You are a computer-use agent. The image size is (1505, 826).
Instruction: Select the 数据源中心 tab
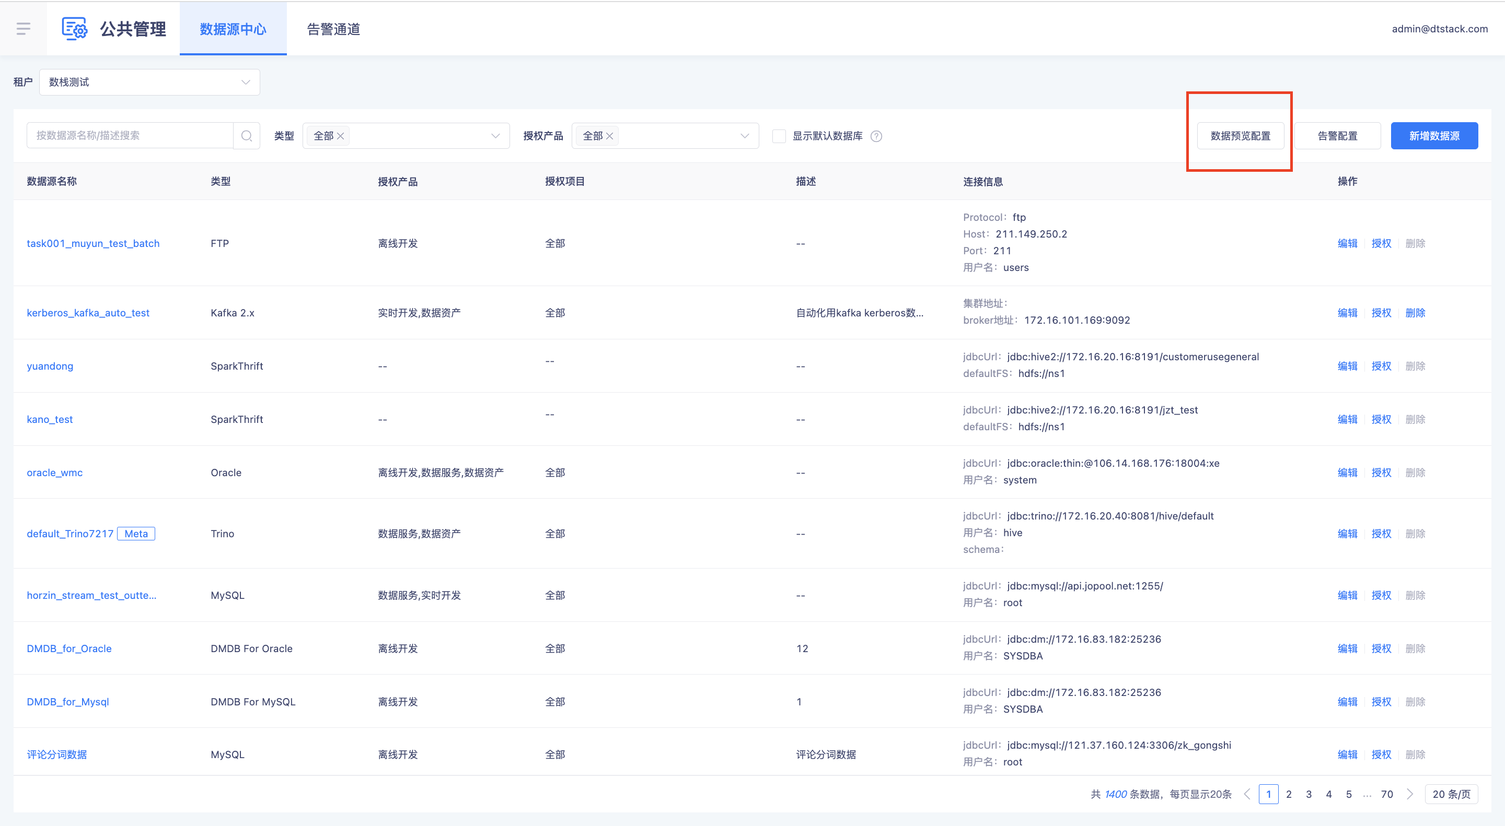coord(233,29)
